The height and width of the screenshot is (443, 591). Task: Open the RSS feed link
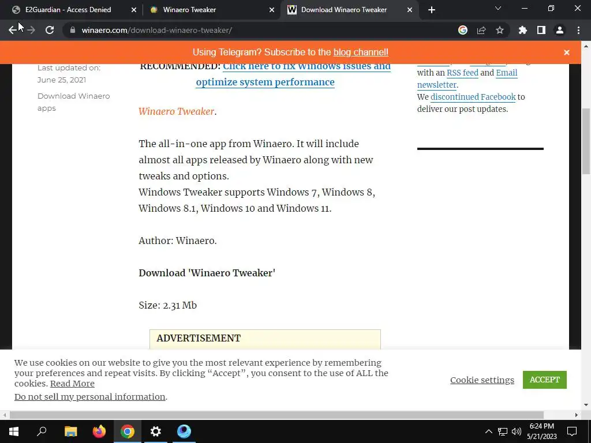tap(462, 73)
